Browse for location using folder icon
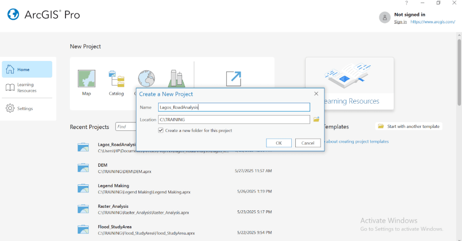462x241 pixels. (316, 120)
